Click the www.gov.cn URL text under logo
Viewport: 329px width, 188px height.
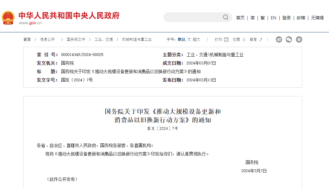point(30,23)
